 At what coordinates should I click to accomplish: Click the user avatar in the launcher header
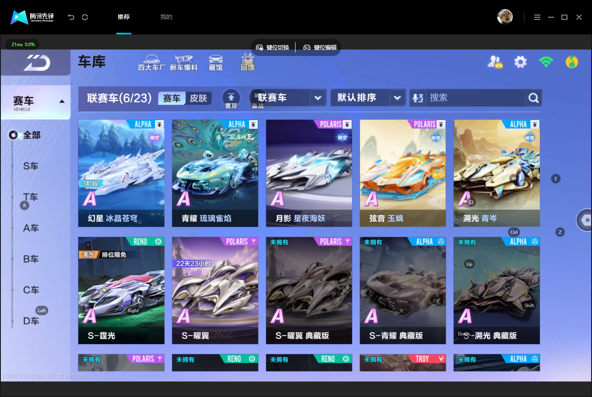tap(505, 17)
